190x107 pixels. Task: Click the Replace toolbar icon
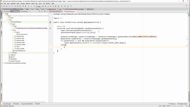(26, 6)
